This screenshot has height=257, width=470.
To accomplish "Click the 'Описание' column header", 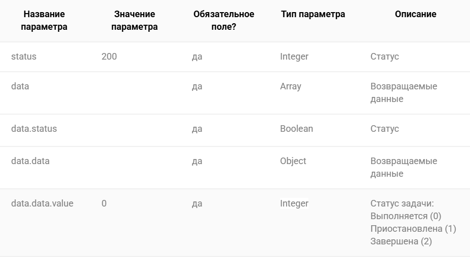I will pos(415,14).
